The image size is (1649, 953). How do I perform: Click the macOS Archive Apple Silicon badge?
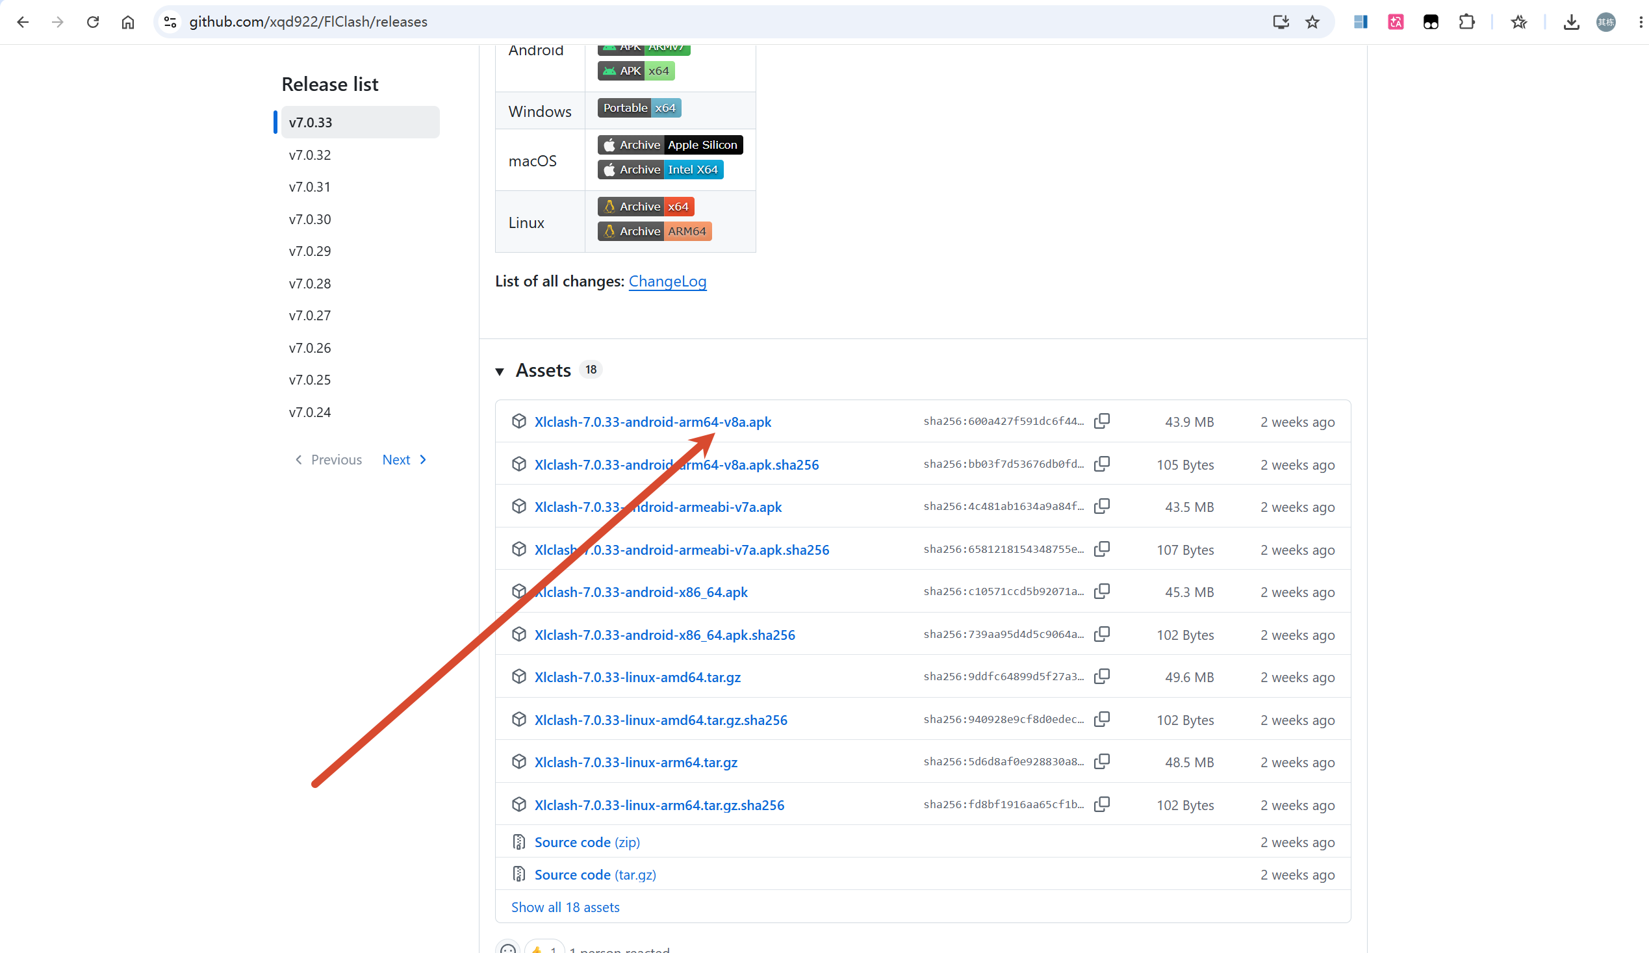[670, 145]
